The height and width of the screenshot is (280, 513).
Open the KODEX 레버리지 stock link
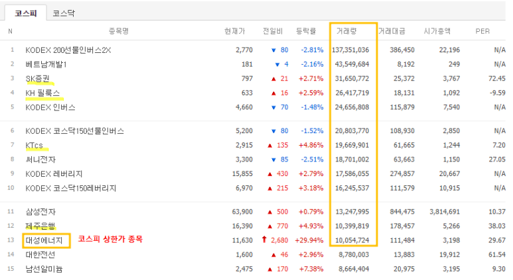[54, 174]
